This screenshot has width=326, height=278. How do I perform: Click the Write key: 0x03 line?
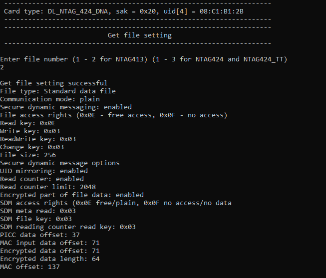pos(30,131)
